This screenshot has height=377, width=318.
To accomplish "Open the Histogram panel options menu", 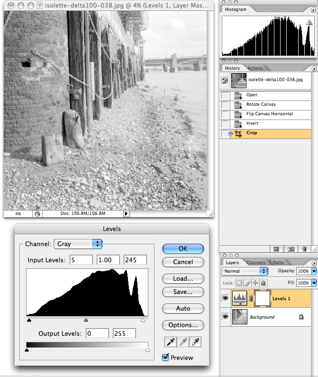I will click(313, 10).
